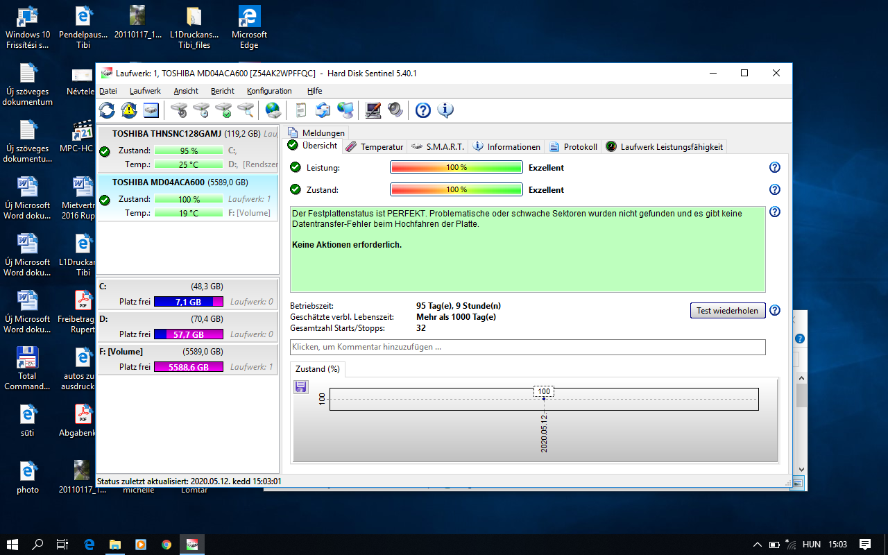Open the Laufwerk menu
This screenshot has height=555, width=888.
(x=145, y=91)
